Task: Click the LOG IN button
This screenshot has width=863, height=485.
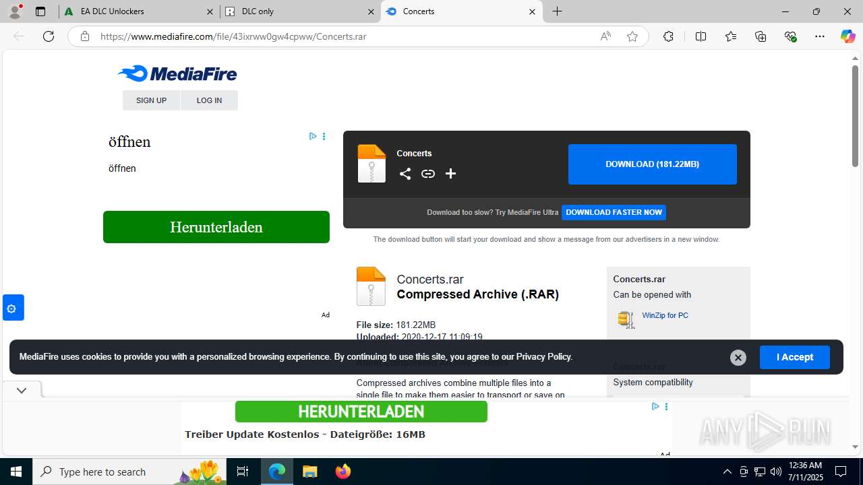Action: click(209, 100)
